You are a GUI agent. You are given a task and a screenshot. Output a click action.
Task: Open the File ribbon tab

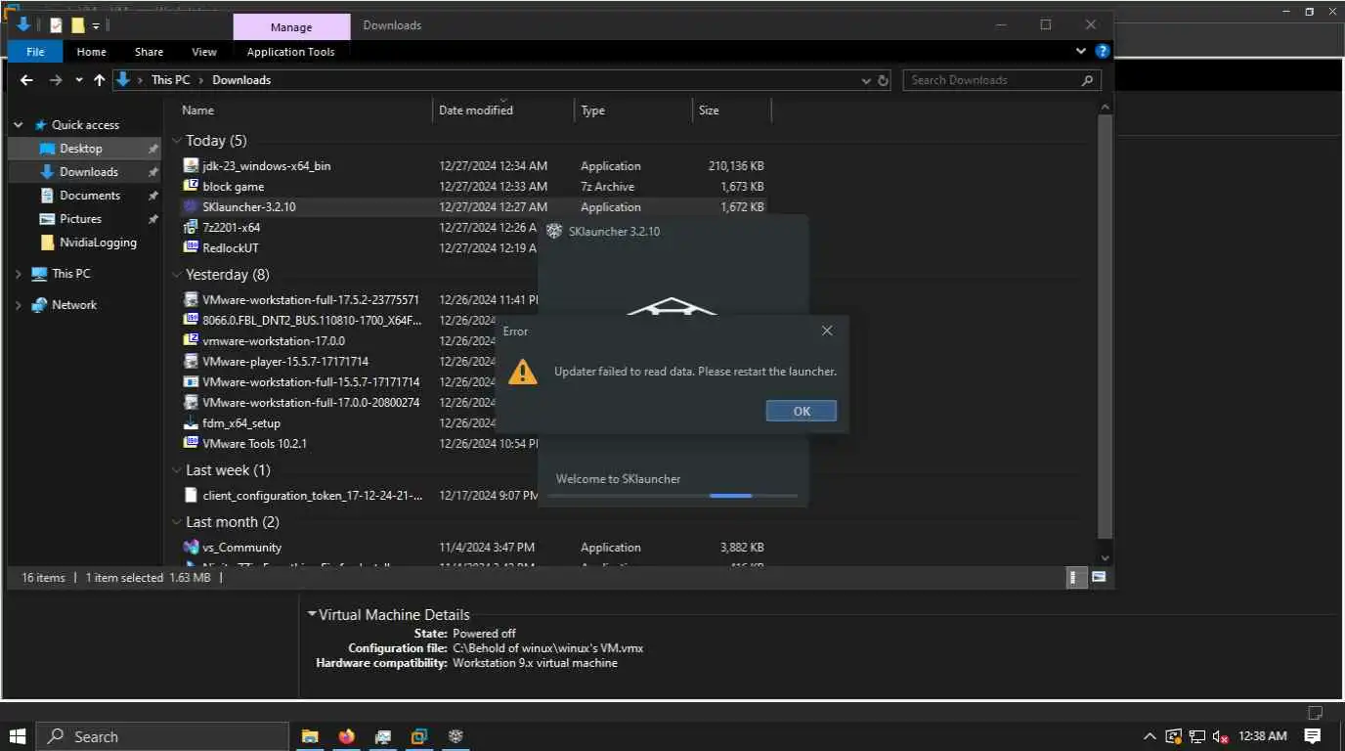[x=35, y=52]
